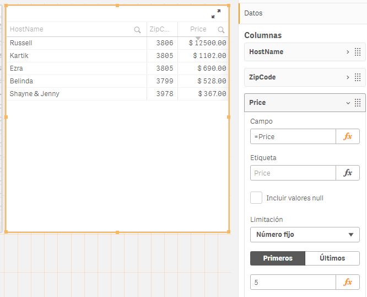Expand the ZipCode column settings
This screenshot has width=367, height=297.
coord(348,77)
